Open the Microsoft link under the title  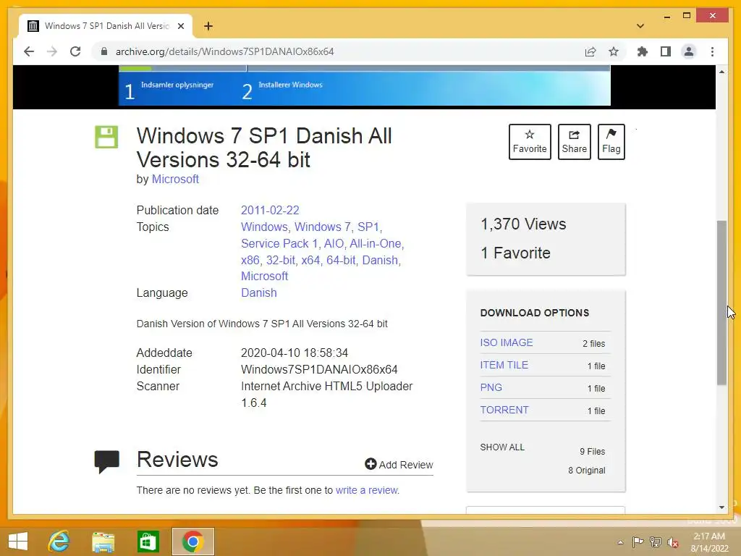pyautogui.click(x=175, y=180)
